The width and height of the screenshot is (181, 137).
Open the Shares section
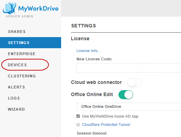17,32
